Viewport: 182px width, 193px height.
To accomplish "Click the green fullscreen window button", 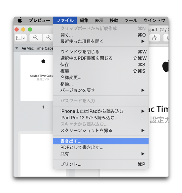I will (30, 30).
